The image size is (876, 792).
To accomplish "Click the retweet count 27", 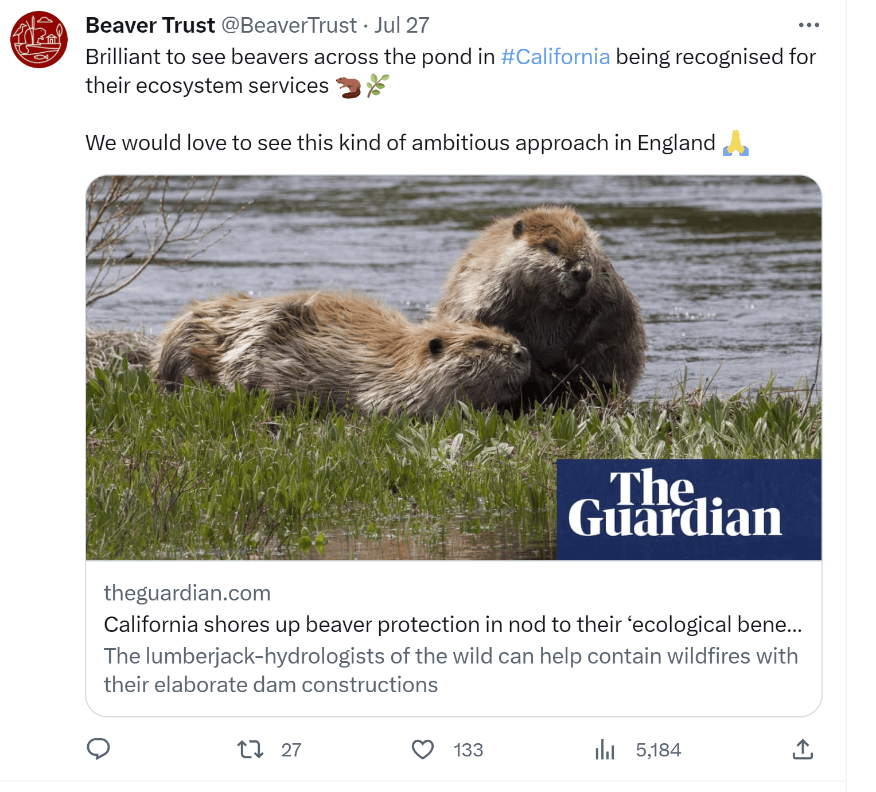I will (x=291, y=750).
